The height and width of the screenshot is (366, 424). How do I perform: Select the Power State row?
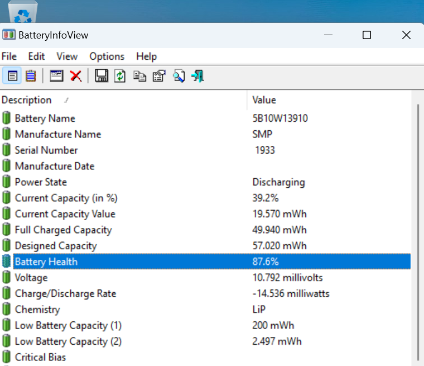coord(205,182)
